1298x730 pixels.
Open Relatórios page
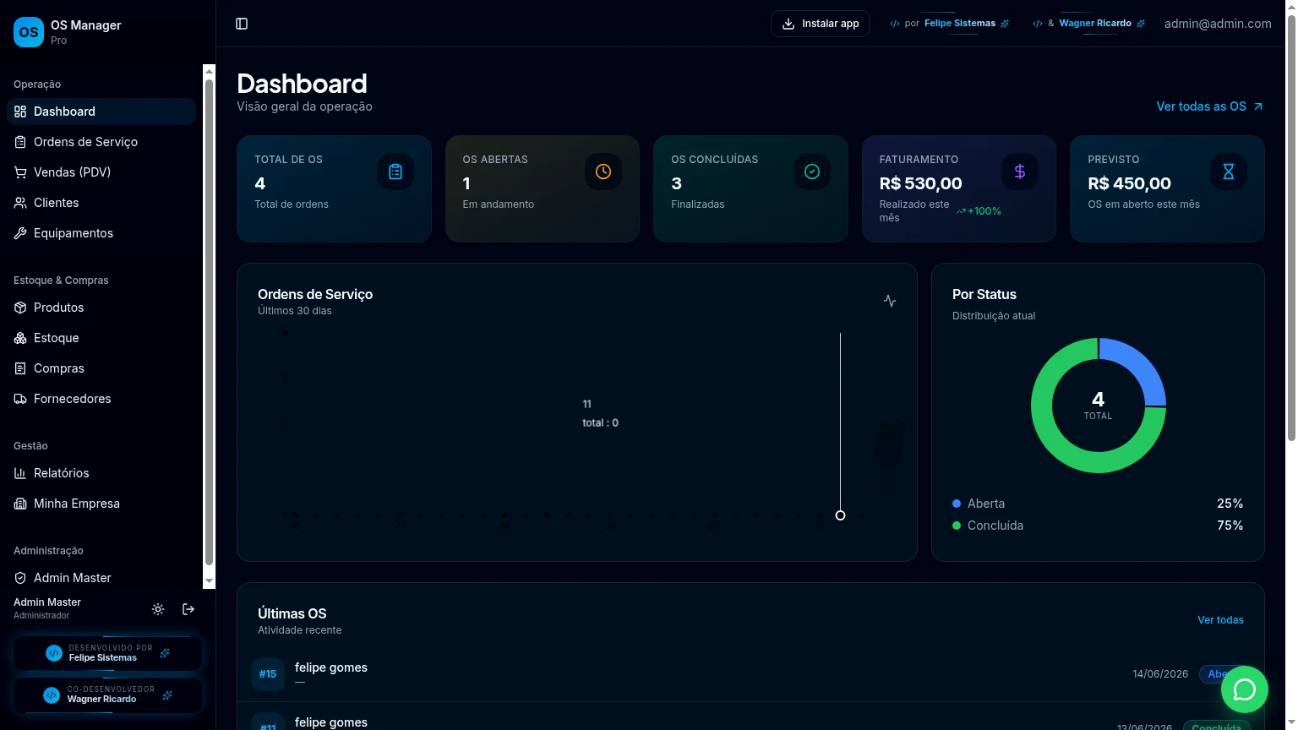point(101,473)
